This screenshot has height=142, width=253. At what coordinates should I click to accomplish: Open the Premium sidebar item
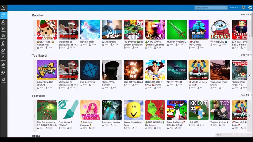point(3,80)
